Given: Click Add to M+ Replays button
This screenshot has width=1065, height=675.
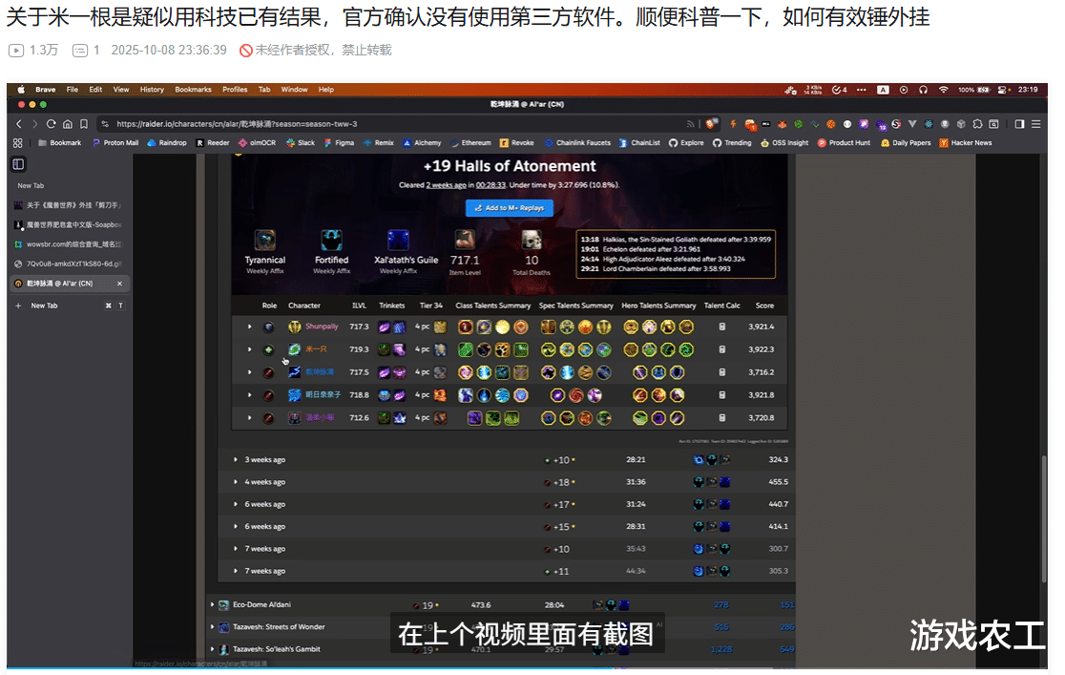Looking at the screenshot, I should point(510,208).
